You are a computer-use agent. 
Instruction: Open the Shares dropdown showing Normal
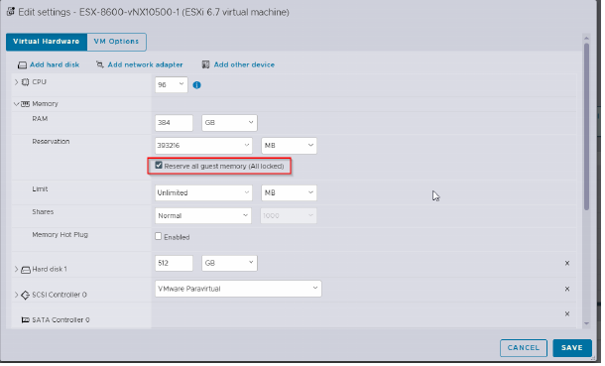point(203,216)
